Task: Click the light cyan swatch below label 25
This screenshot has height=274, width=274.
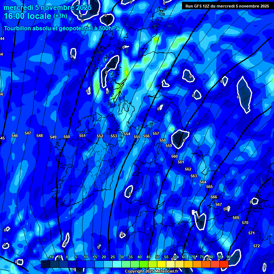Action: pyautogui.click(x=117, y=264)
